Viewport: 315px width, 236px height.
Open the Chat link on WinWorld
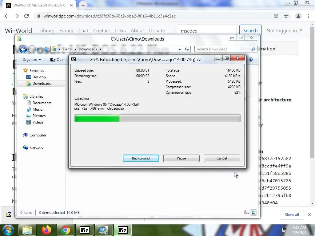[x=83, y=31]
